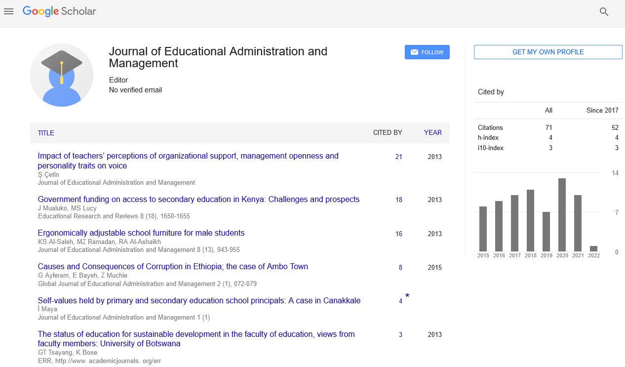Click the asterisk beside citation count 4
The width and height of the screenshot is (625, 367).
click(x=407, y=296)
